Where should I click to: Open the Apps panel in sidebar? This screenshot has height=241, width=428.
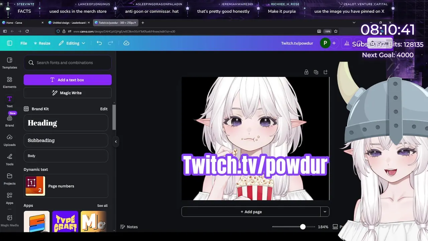tap(9, 198)
